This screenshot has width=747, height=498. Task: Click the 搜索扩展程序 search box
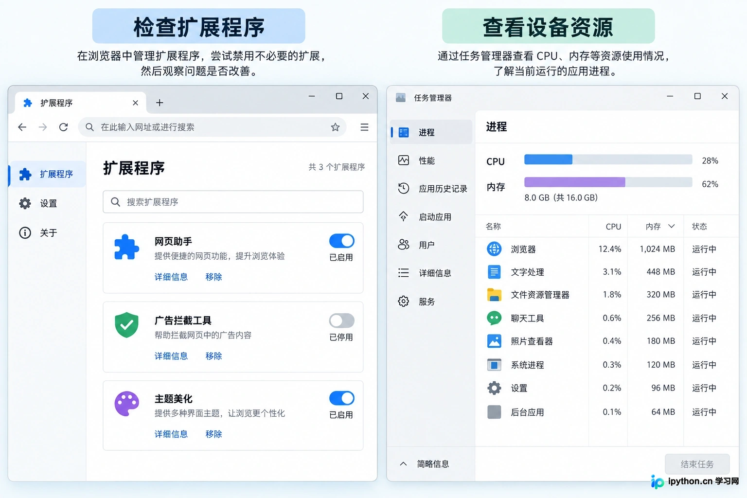click(233, 202)
